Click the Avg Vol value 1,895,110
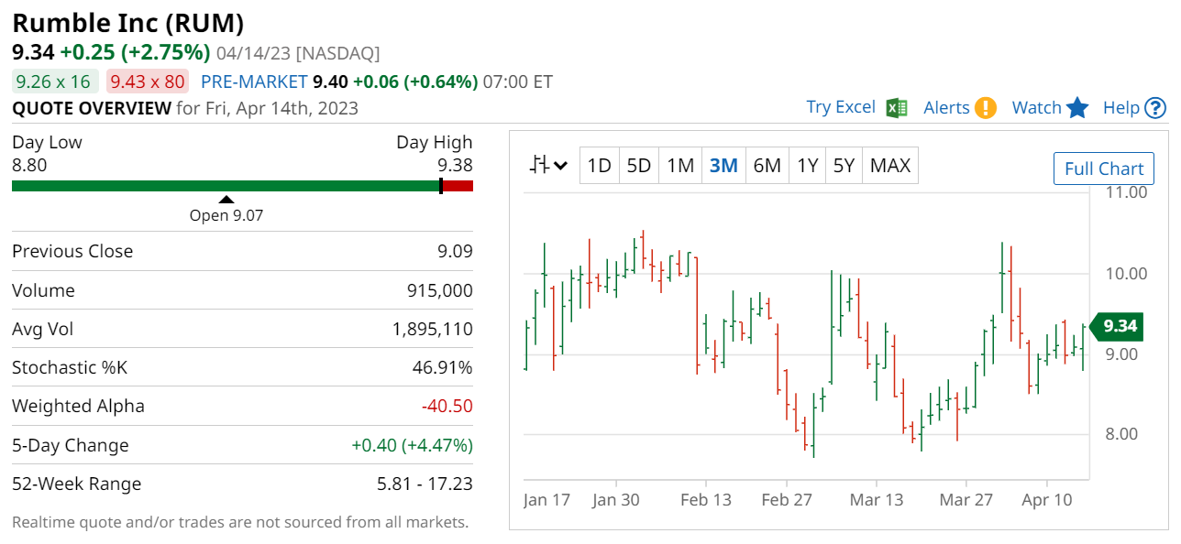 433,329
